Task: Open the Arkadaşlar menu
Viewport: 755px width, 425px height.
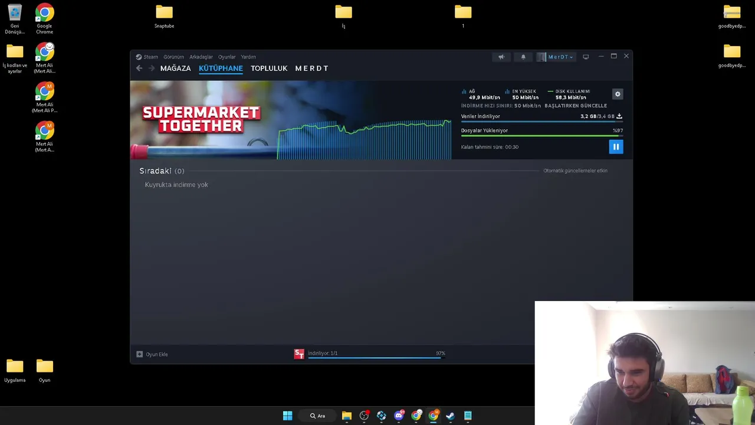Action: pyautogui.click(x=201, y=57)
